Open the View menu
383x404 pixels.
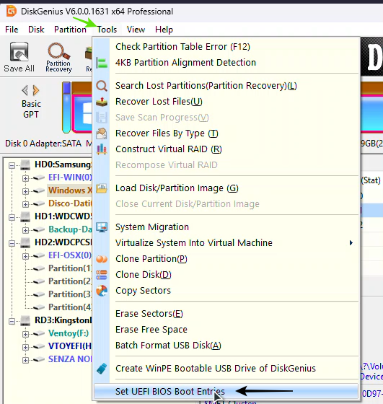click(x=136, y=30)
